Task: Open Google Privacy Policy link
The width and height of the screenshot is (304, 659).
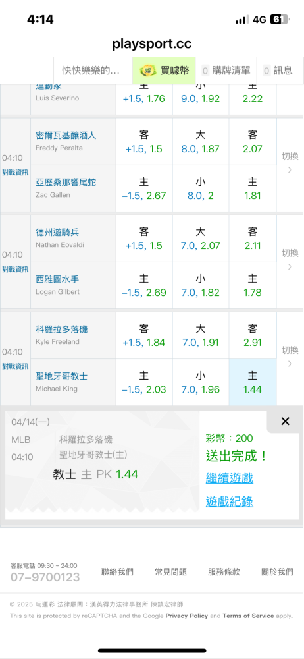Action: click(x=186, y=616)
